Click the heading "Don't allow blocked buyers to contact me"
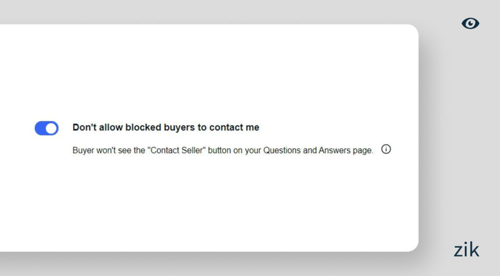500x276 pixels. [x=166, y=128]
